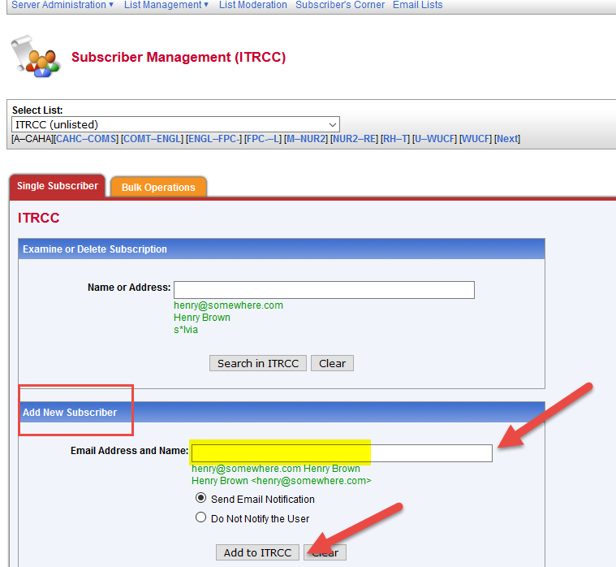Focus the Name or Address field
616x567 pixels.
click(324, 290)
